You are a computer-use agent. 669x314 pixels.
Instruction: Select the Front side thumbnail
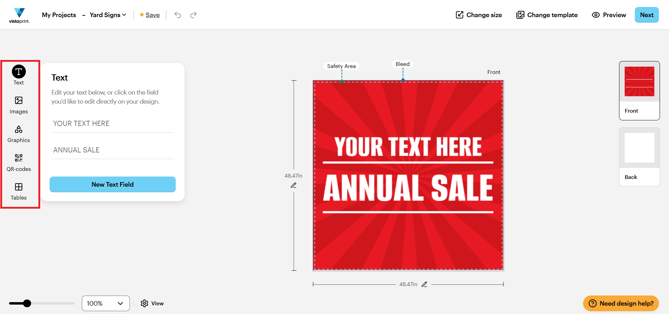pos(639,91)
